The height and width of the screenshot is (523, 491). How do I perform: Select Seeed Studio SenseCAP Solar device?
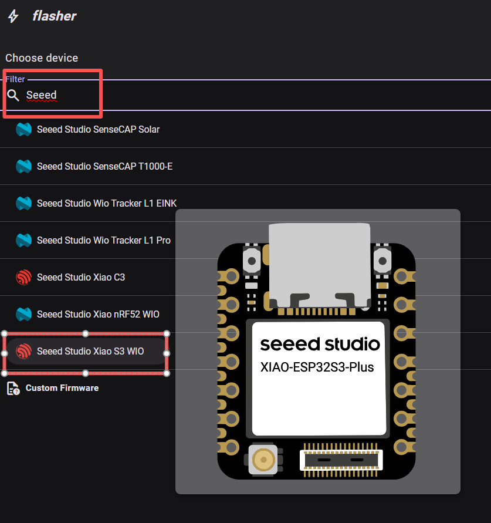click(x=98, y=129)
